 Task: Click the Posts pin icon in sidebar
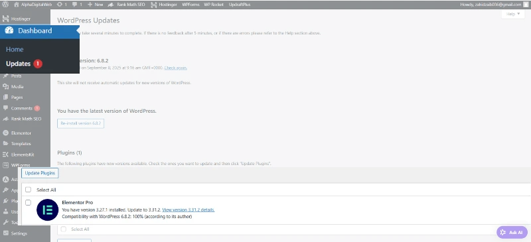click(x=5, y=76)
